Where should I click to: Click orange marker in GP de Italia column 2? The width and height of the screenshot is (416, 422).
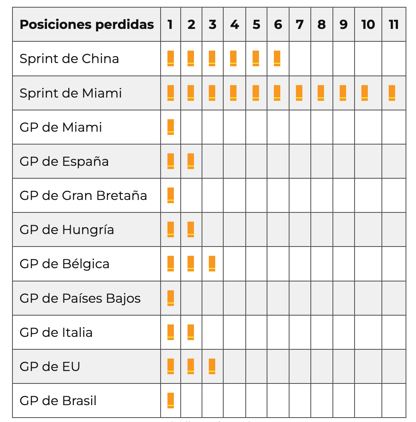[191, 332]
